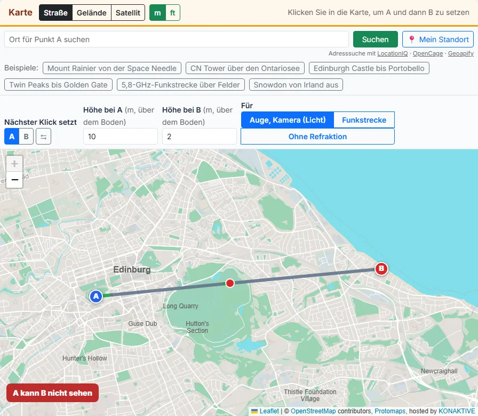Click the Karte heading

pyautogui.click(x=20, y=12)
